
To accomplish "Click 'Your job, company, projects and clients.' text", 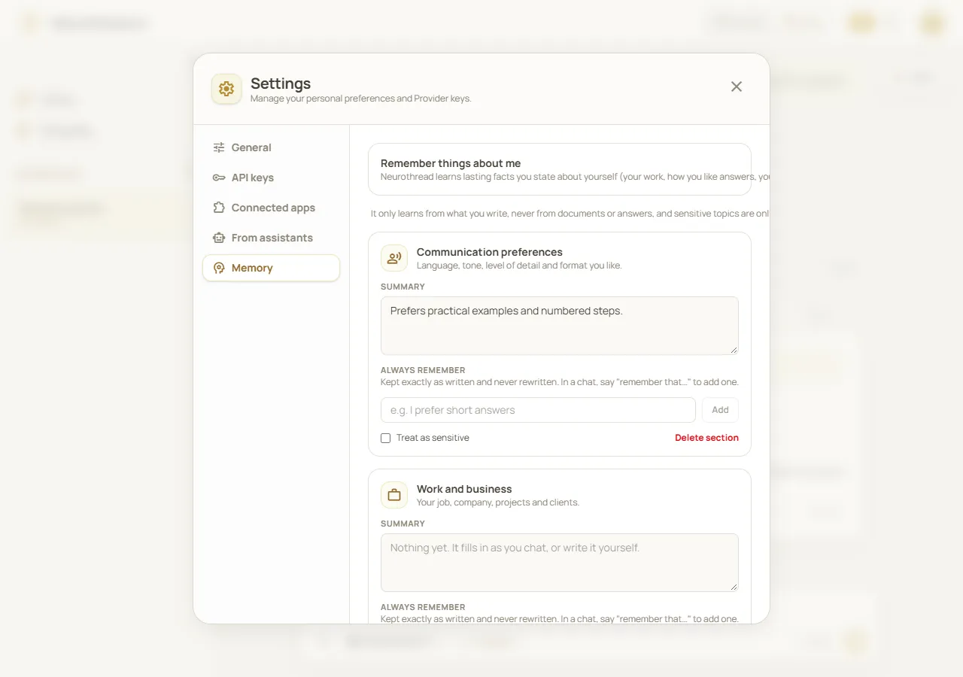I will [x=498, y=502].
